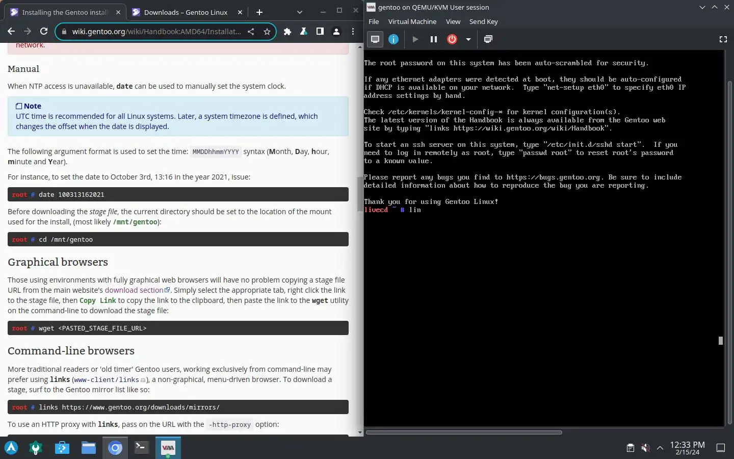734x459 pixels.
Task: Open the browser extensions puzzle icon
Action: [x=287, y=32]
